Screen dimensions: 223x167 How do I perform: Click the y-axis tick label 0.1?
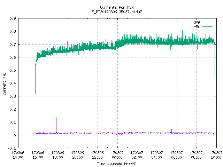(13, 122)
